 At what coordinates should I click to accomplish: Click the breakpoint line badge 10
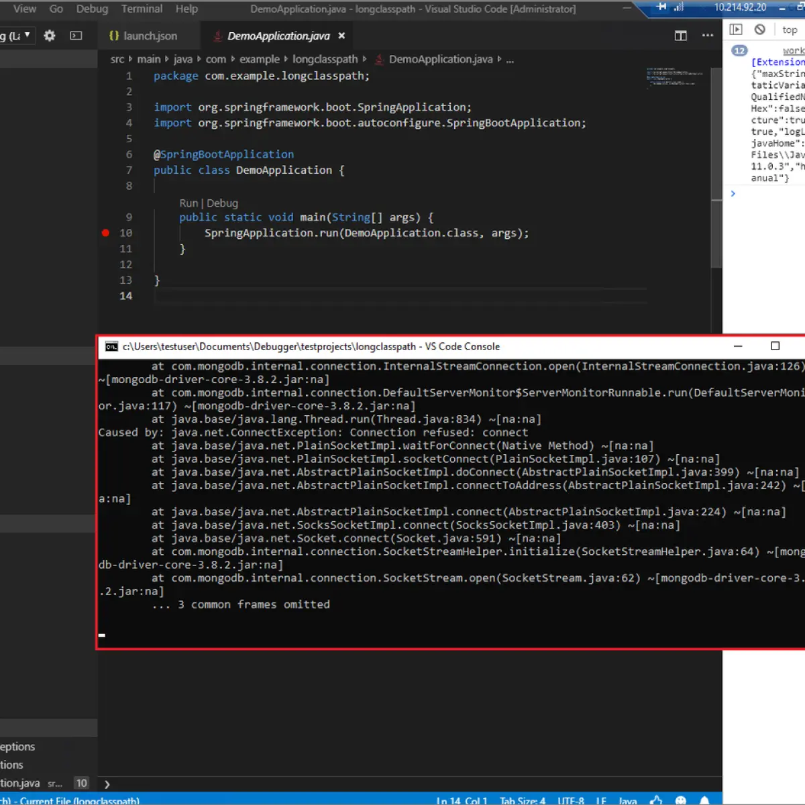pos(81,783)
